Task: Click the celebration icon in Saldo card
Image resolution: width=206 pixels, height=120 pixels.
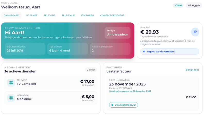Action: tap(195, 32)
